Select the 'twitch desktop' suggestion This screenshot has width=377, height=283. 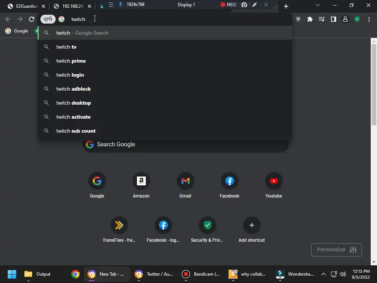point(165,103)
